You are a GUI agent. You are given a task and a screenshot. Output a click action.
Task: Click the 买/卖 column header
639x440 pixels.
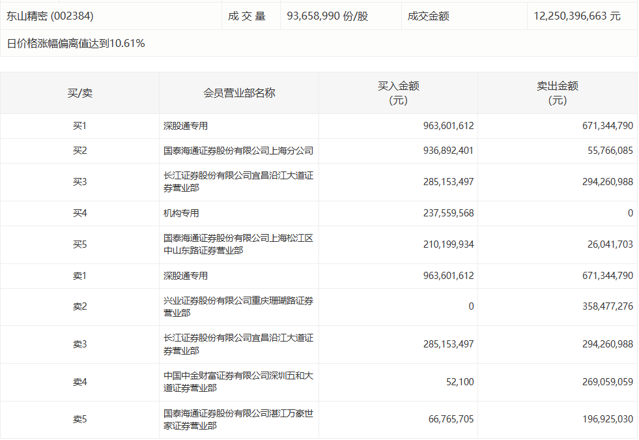[79, 93]
